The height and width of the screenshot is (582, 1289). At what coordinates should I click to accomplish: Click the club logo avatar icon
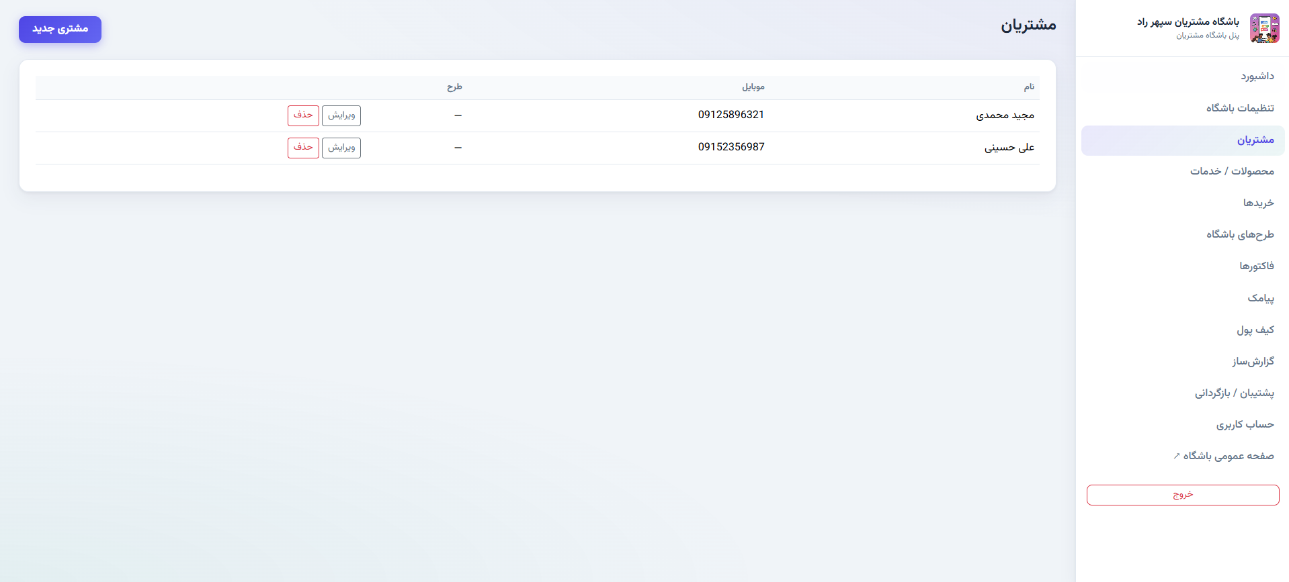1264,28
